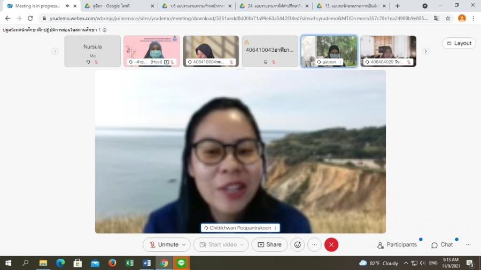Open a new browser tab

pos(397,6)
